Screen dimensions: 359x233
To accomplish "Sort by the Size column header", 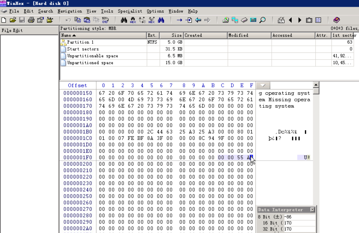I will (x=172, y=35).
